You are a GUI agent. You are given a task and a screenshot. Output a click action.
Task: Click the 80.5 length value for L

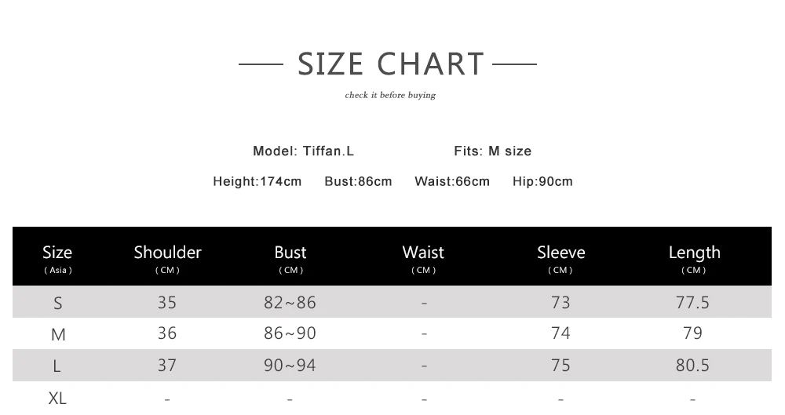(692, 366)
